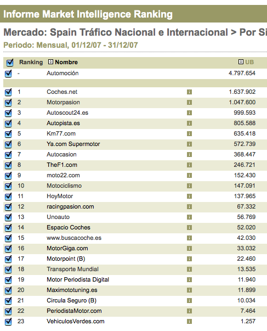This screenshot has height=331, width=267.
Task: Click the Periodo Mensual date range text
Action: [71, 45]
